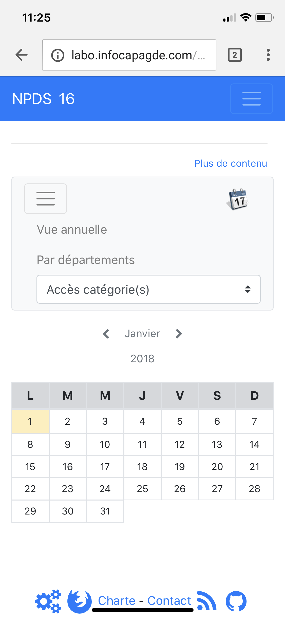Open the gears admin icon in footer
This screenshot has width=285, height=618.
pos(48,601)
